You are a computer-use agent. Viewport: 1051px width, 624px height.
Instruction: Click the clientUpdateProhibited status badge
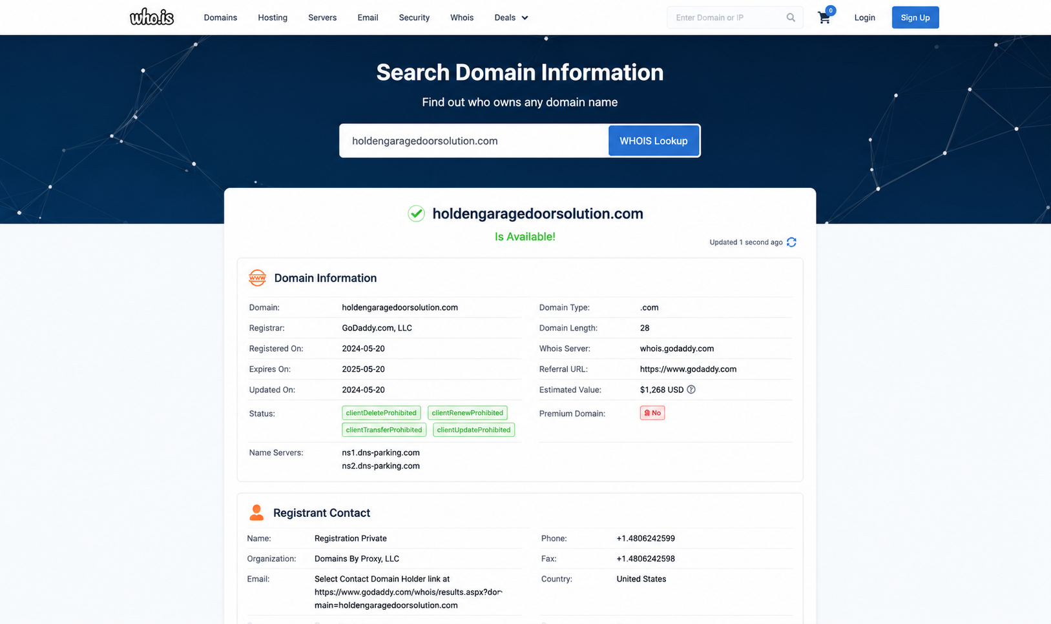(x=473, y=430)
